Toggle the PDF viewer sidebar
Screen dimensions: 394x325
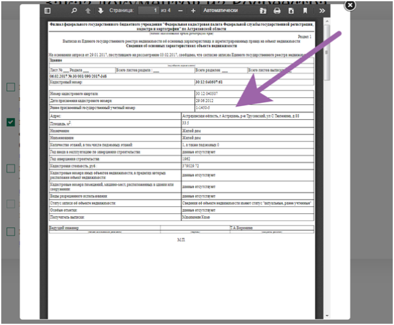pos(47,11)
